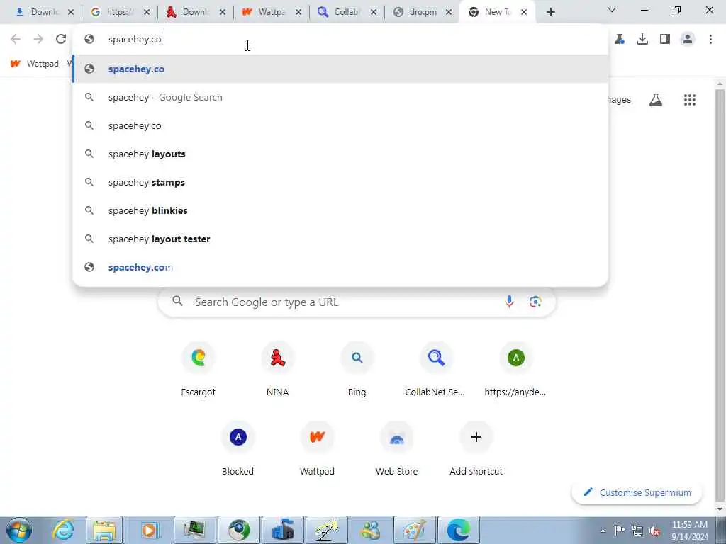This screenshot has height=544, width=726.
Task: Select the spacehey.com URL suggestion
Action: click(341, 267)
